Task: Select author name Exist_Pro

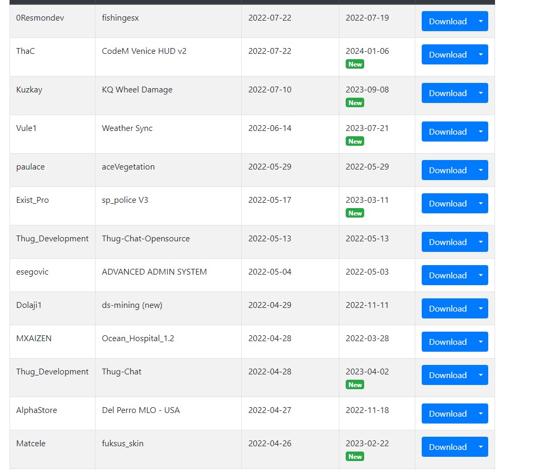Action: (32, 200)
